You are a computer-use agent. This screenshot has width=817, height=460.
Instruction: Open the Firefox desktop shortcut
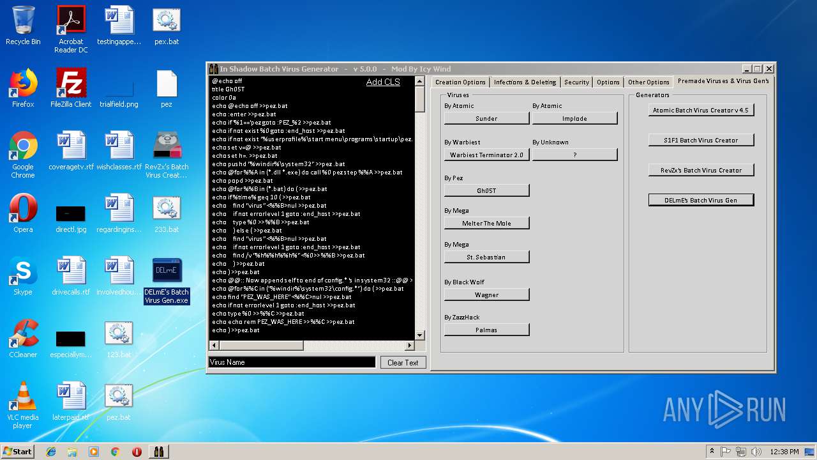click(x=23, y=88)
